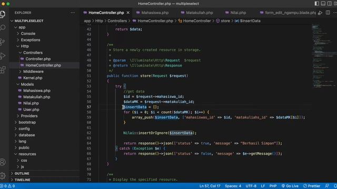
Task: Open the Extensions view
Action: [3, 70]
